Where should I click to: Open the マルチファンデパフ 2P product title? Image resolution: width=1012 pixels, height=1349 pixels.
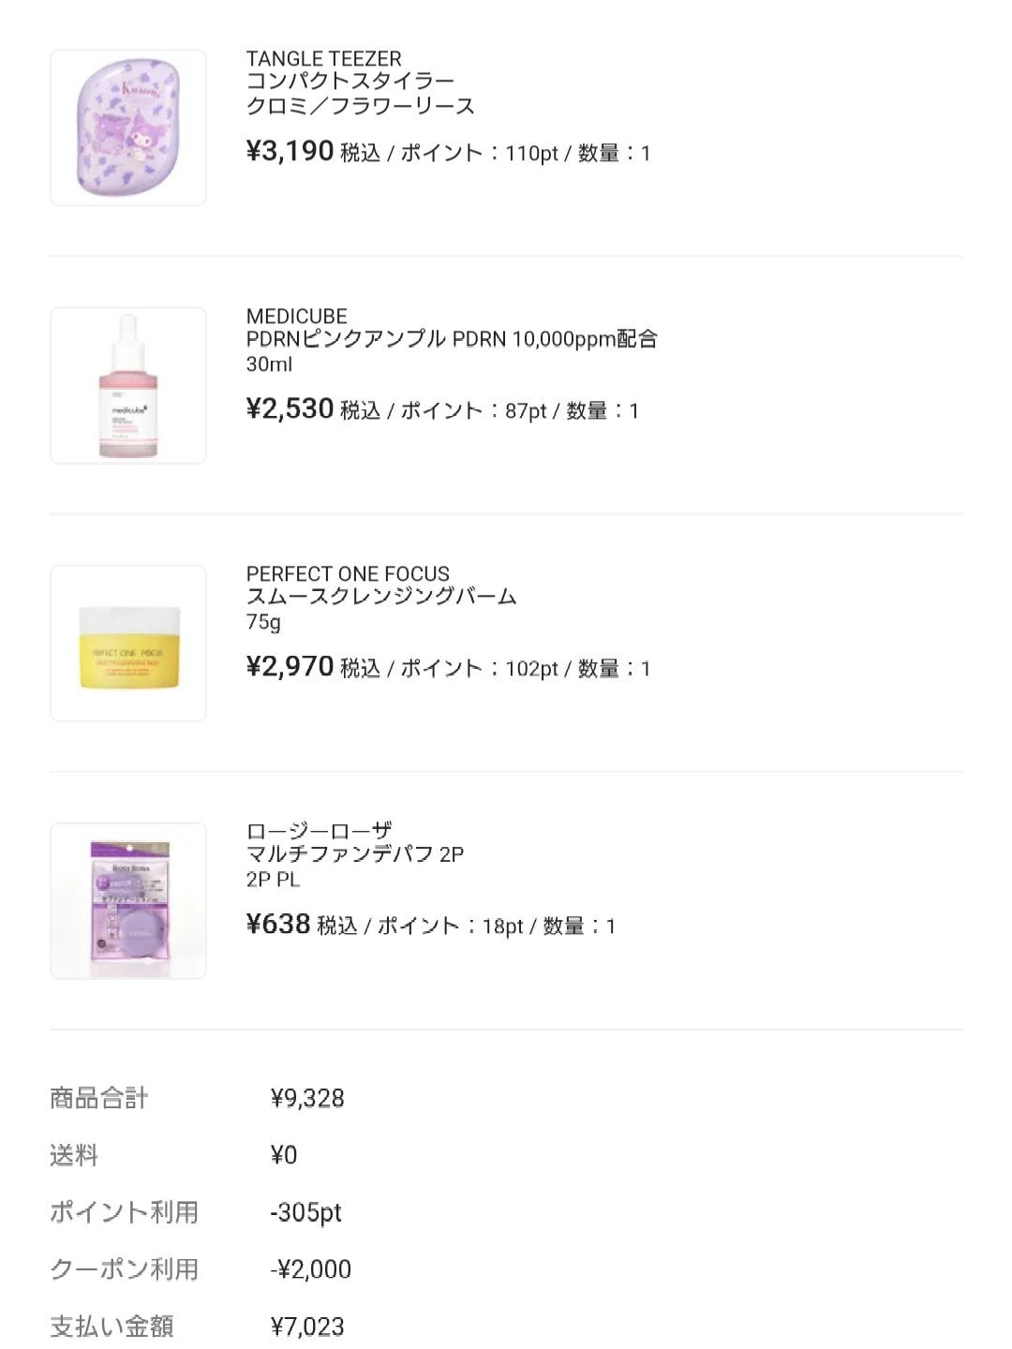[355, 854]
